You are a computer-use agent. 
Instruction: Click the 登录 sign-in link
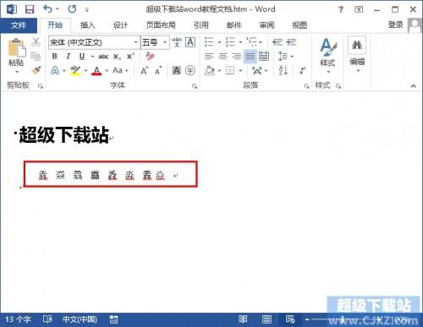click(395, 25)
